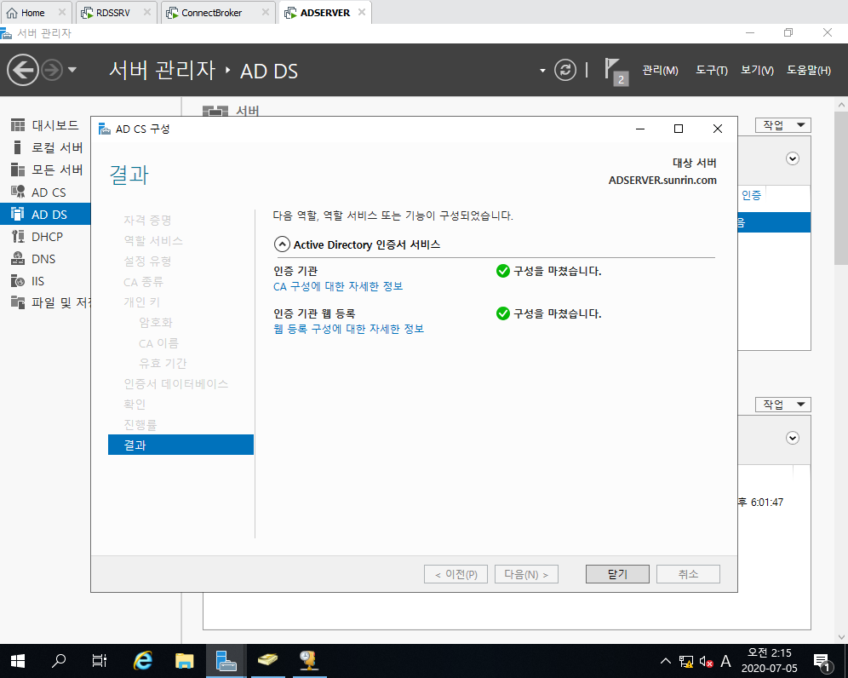
Task: Click the 취소 button
Action: 688,574
